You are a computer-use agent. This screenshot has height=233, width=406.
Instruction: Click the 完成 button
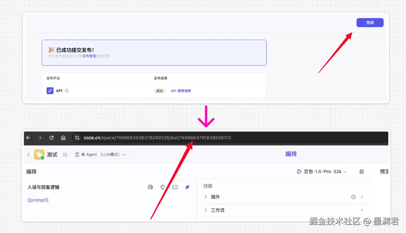pyautogui.click(x=370, y=22)
